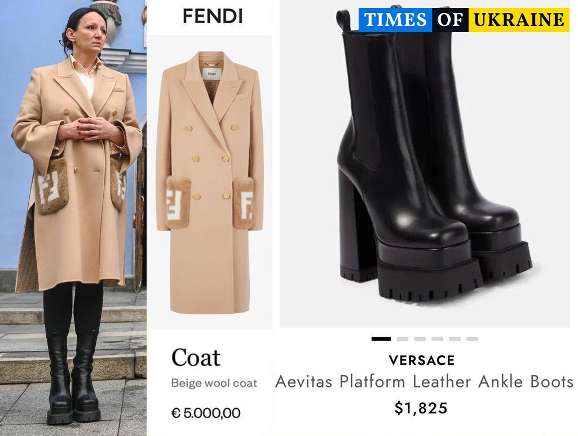Click the VERSACE brand name link
578x436 pixels.
[x=421, y=360]
